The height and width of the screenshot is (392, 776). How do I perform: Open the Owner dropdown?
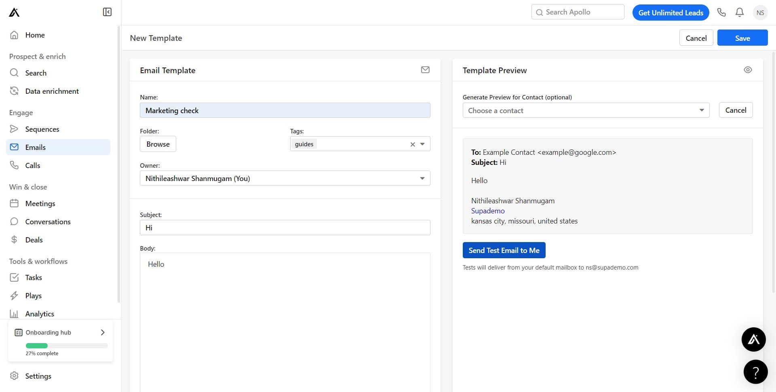(x=285, y=178)
